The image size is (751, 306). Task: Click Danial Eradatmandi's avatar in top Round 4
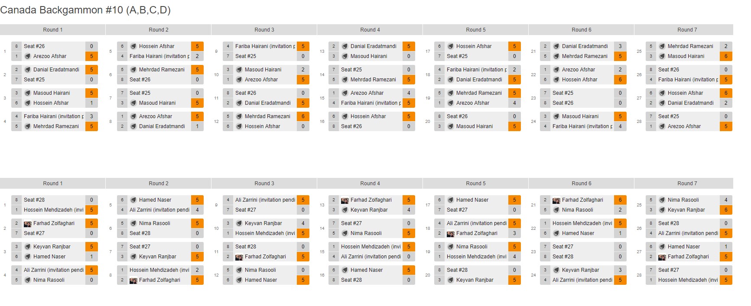tap(345, 46)
